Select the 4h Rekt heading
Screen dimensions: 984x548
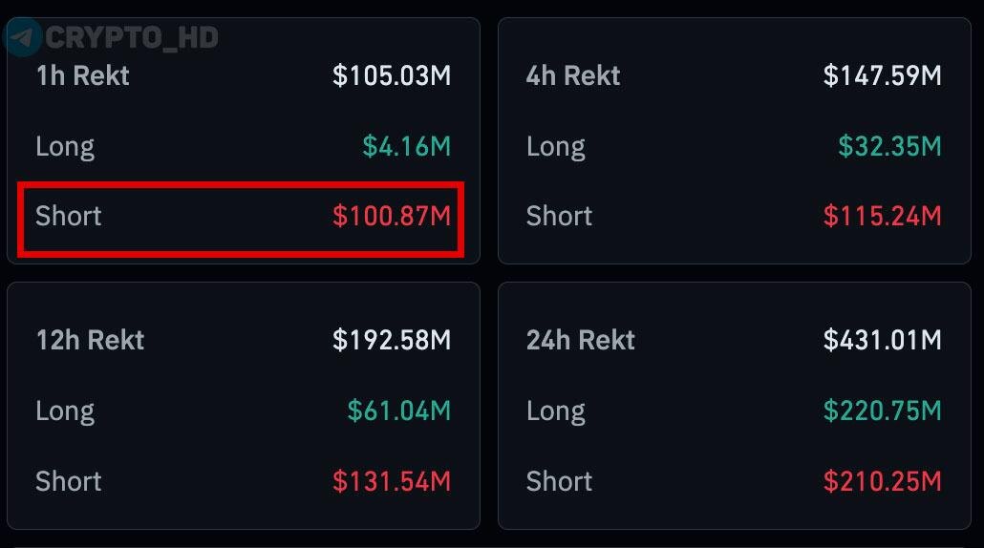573,75
